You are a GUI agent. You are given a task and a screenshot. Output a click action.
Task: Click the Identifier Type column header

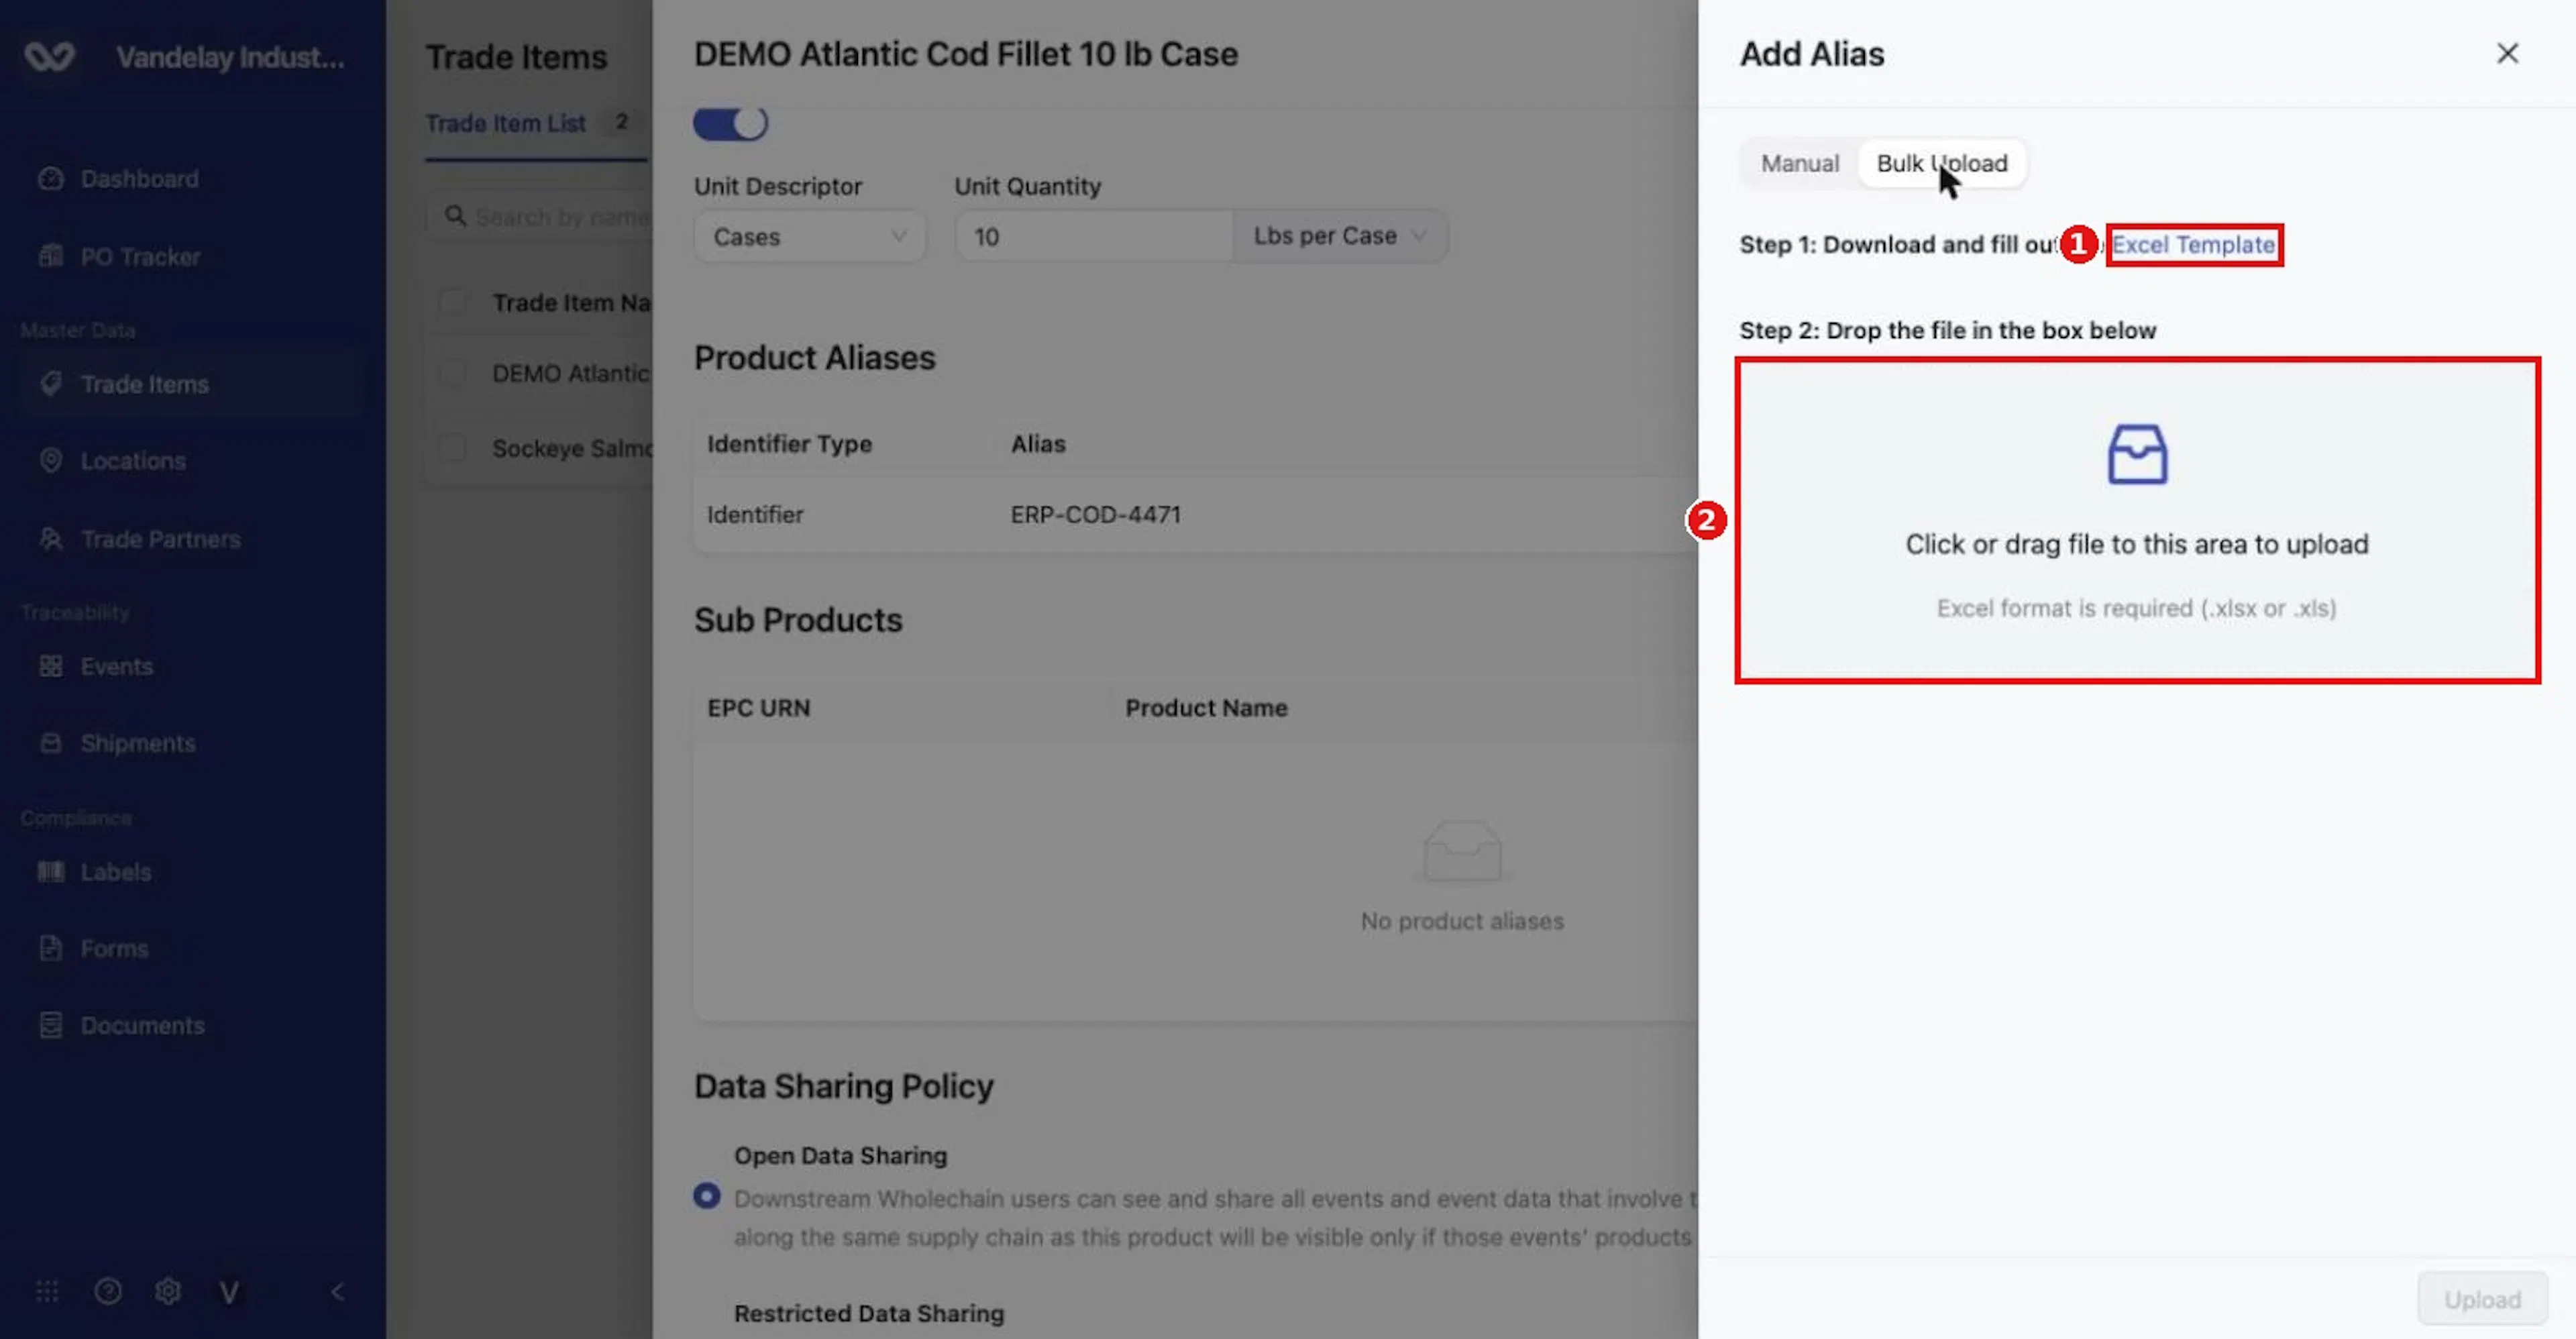(789, 444)
